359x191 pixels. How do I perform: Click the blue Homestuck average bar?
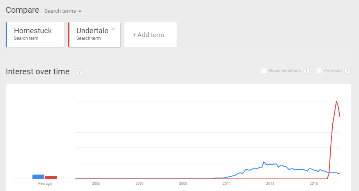(x=39, y=177)
